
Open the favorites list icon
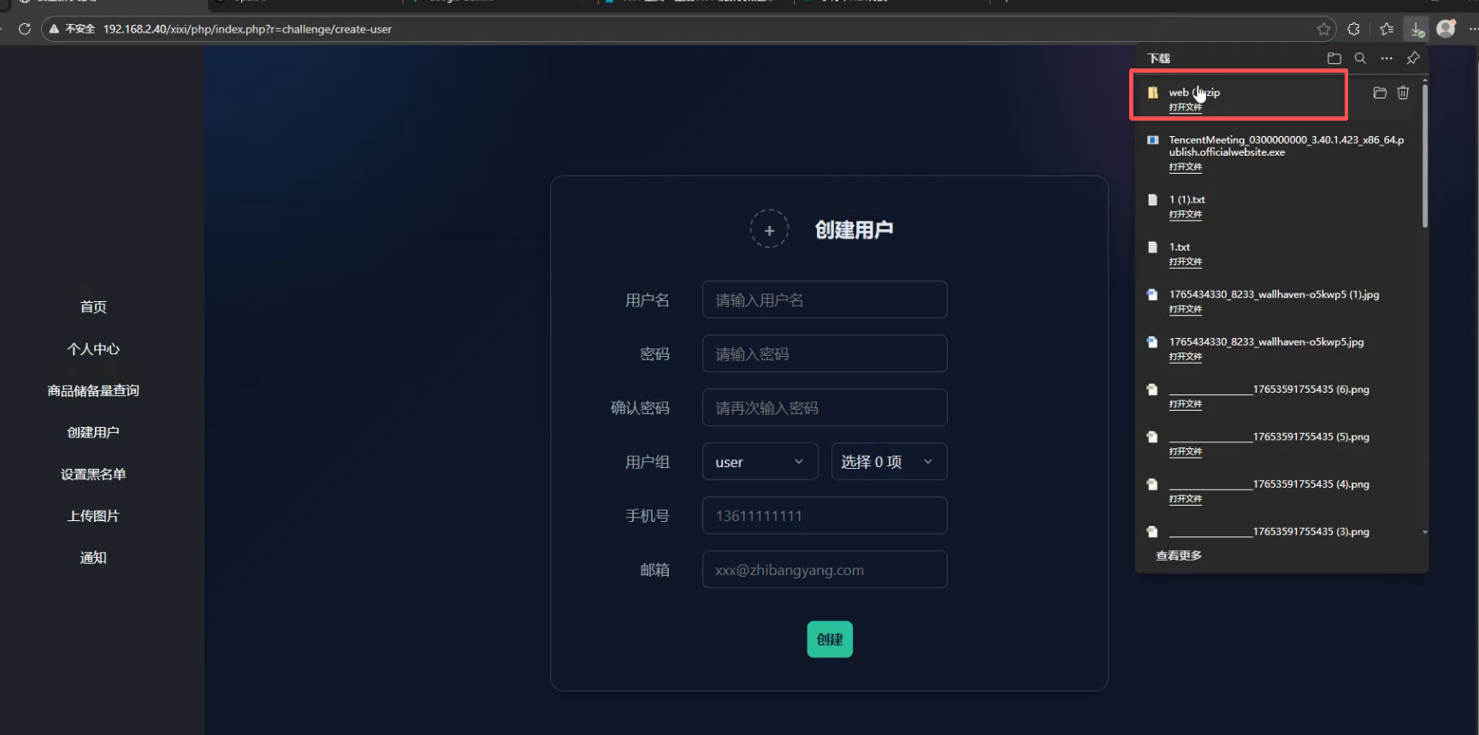point(1387,29)
